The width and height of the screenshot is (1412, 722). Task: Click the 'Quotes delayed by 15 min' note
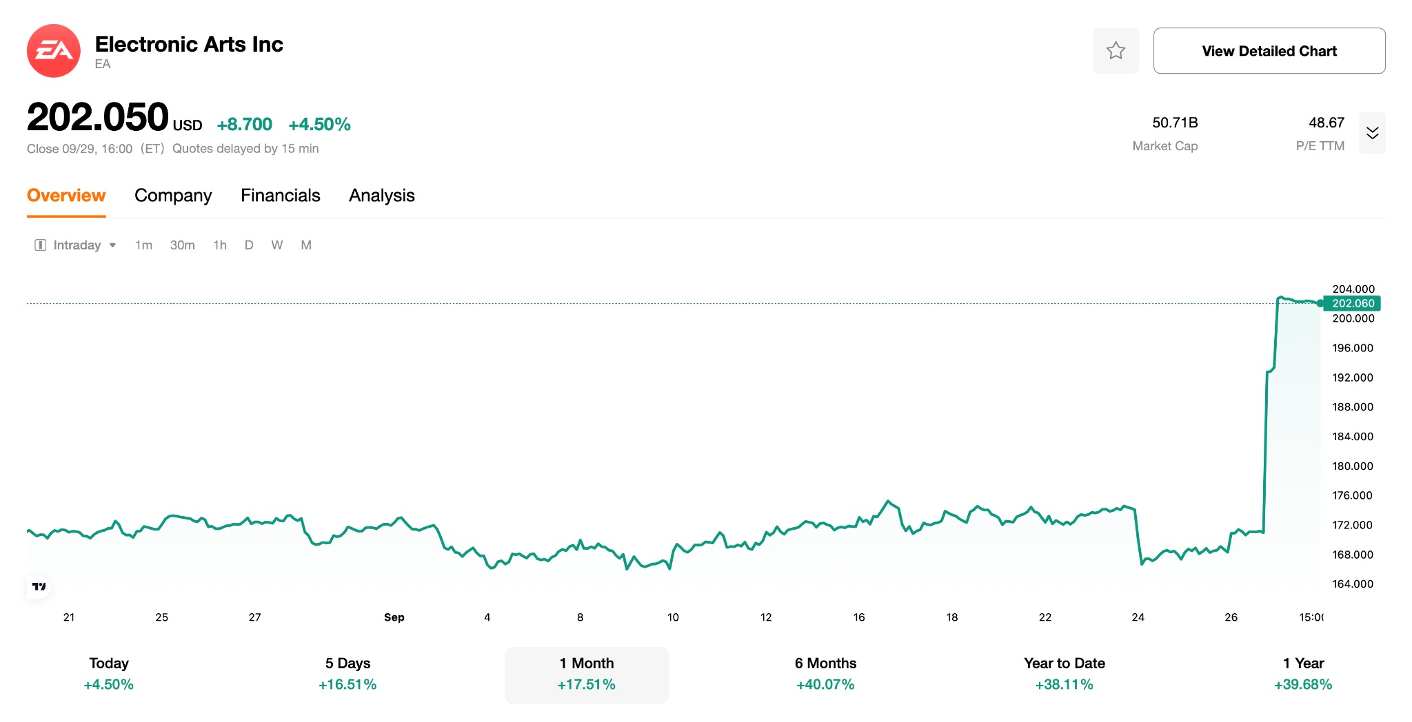coord(245,149)
